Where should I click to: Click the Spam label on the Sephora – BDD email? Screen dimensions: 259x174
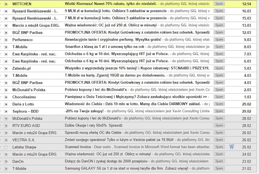pos(219,111)
